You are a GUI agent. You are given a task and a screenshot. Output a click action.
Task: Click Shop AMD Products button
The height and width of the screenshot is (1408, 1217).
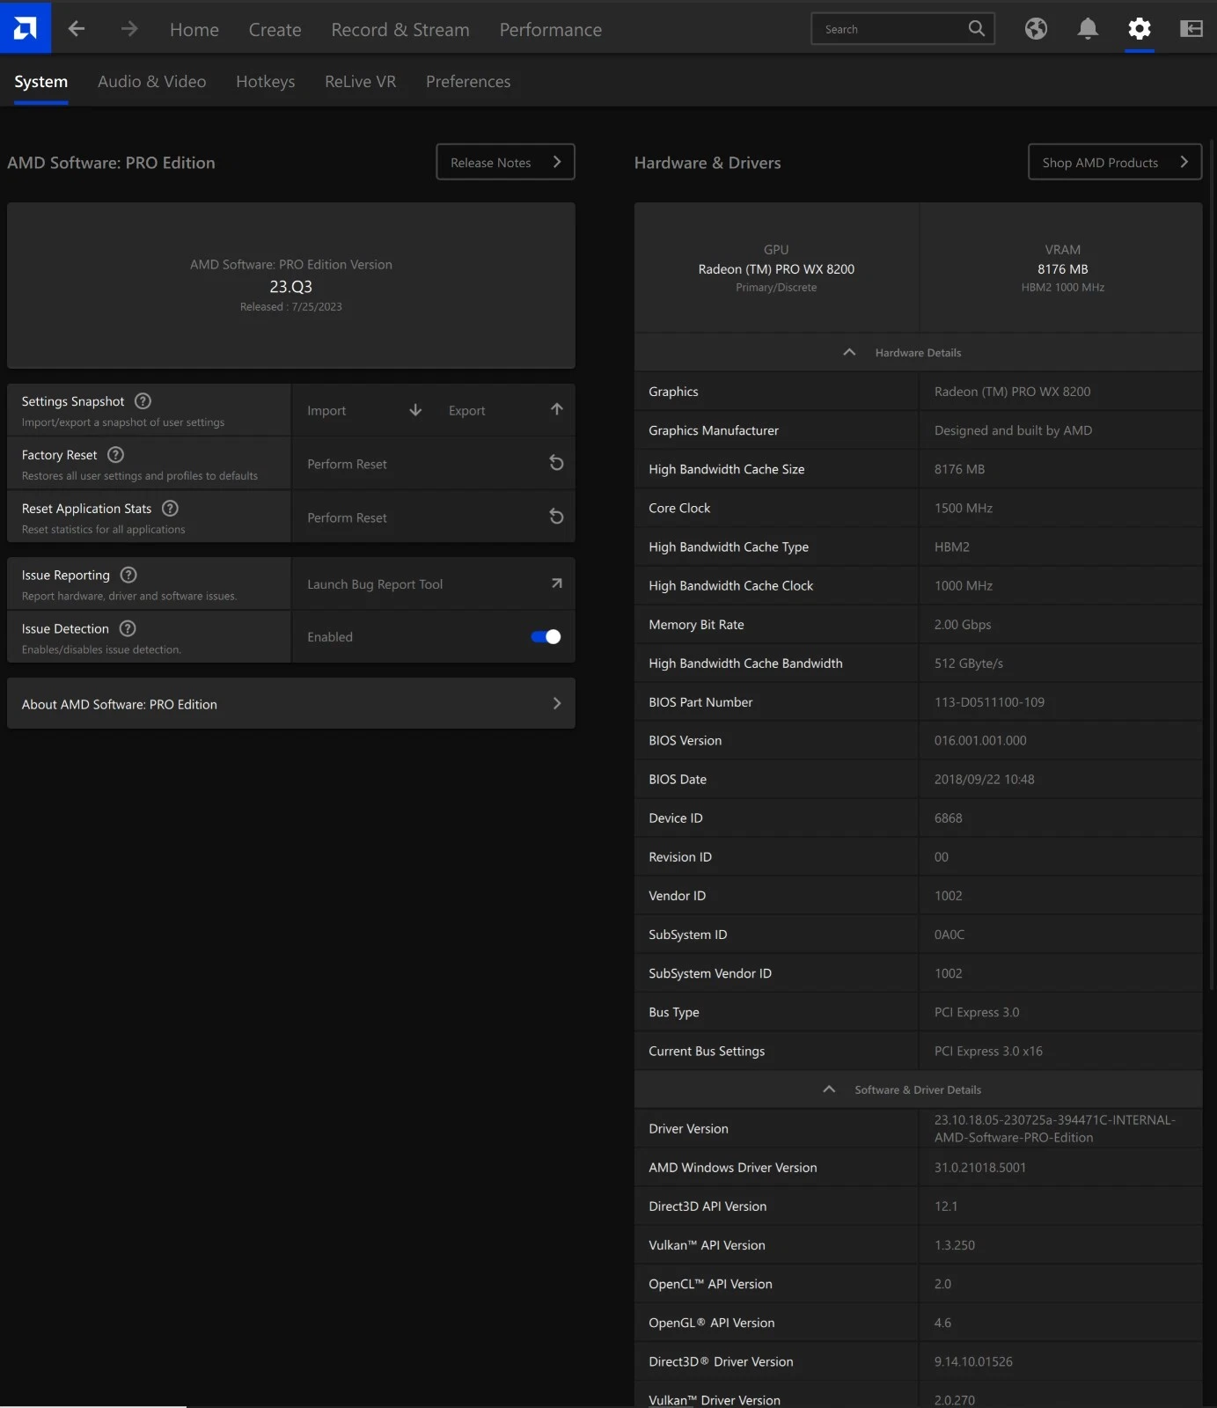(1115, 162)
